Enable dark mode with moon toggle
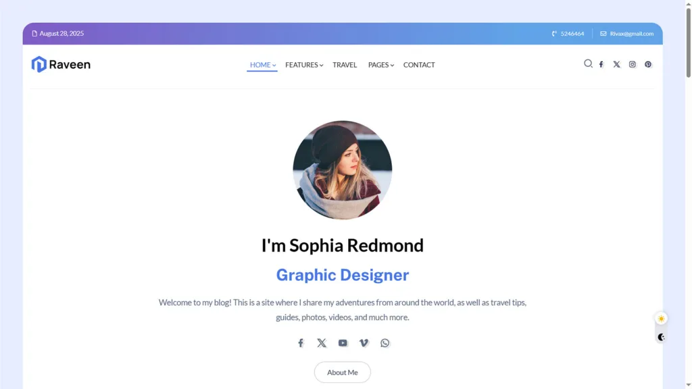 pos(661,337)
